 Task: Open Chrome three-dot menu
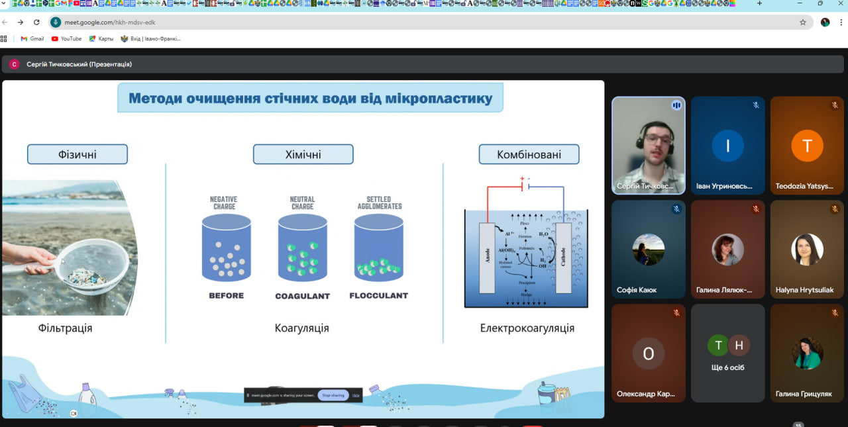point(841,22)
